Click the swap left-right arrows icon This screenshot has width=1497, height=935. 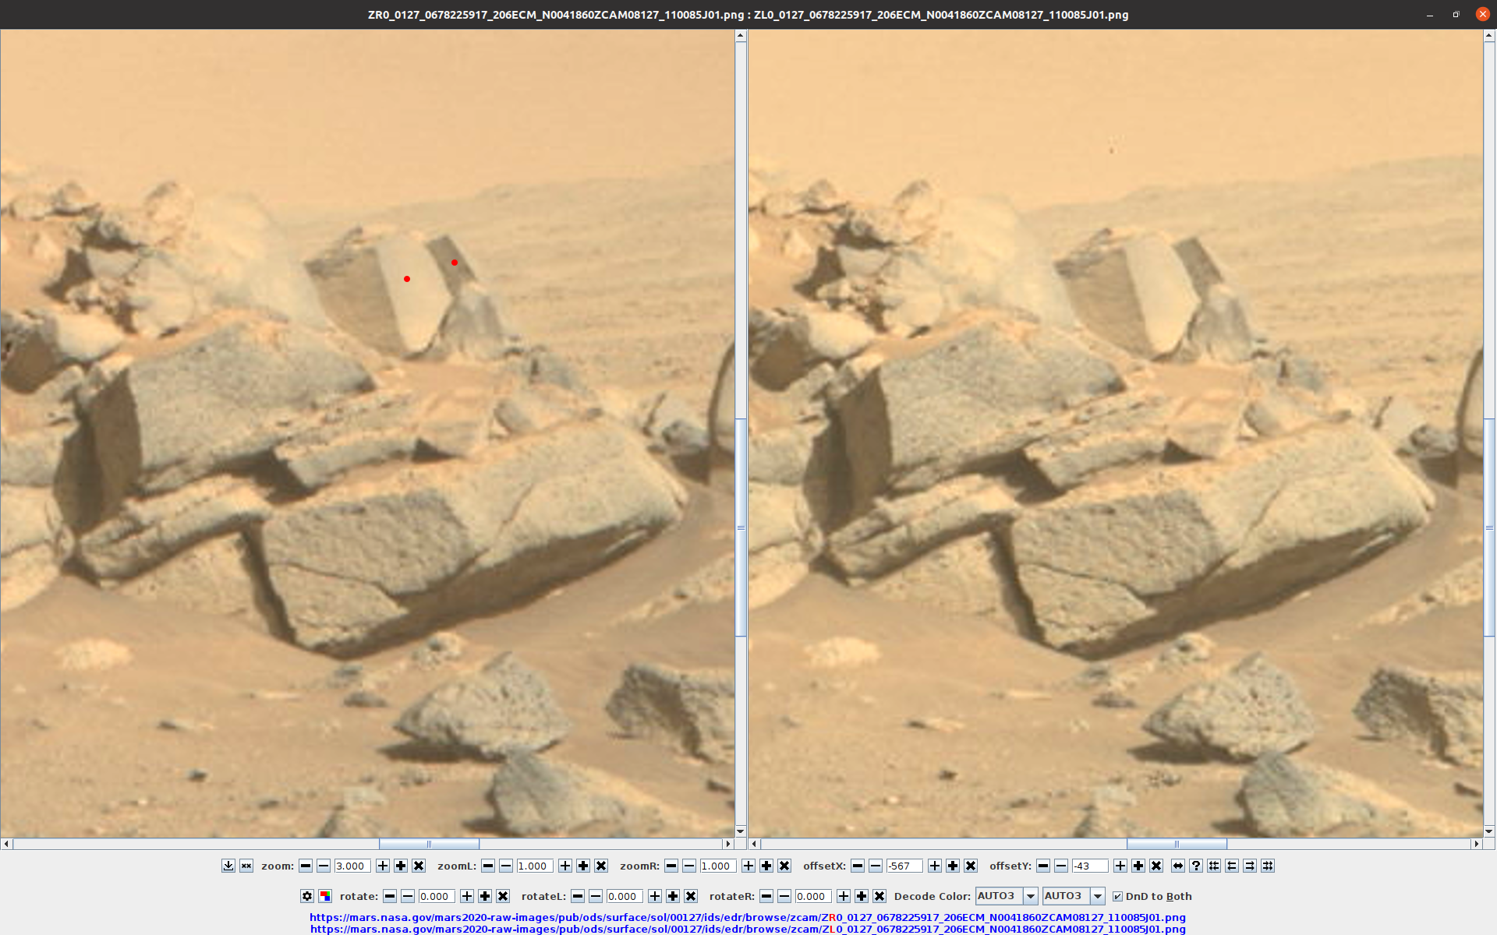pos(1178,866)
